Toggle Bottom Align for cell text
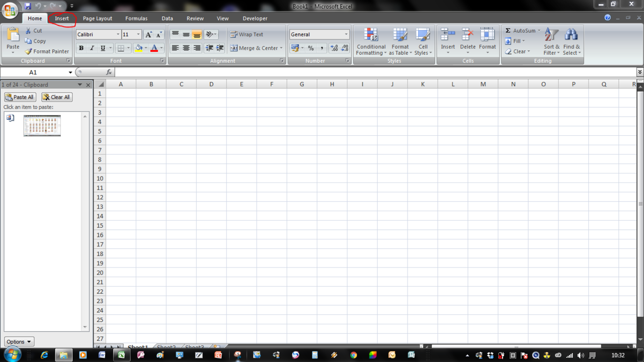Screen dimensions: 644x362 (x=197, y=35)
